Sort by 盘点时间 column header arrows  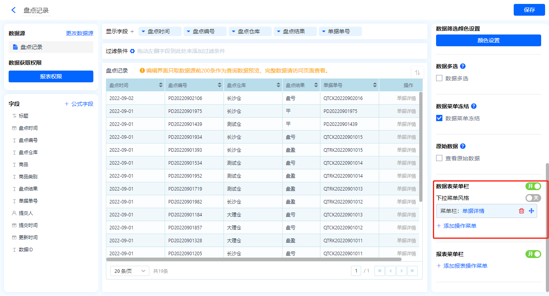click(x=161, y=85)
